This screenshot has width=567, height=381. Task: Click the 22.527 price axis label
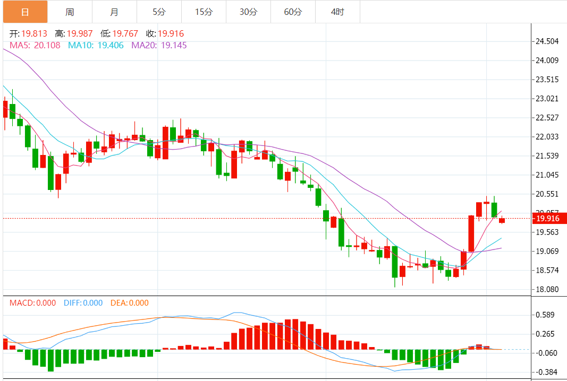(x=547, y=118)
